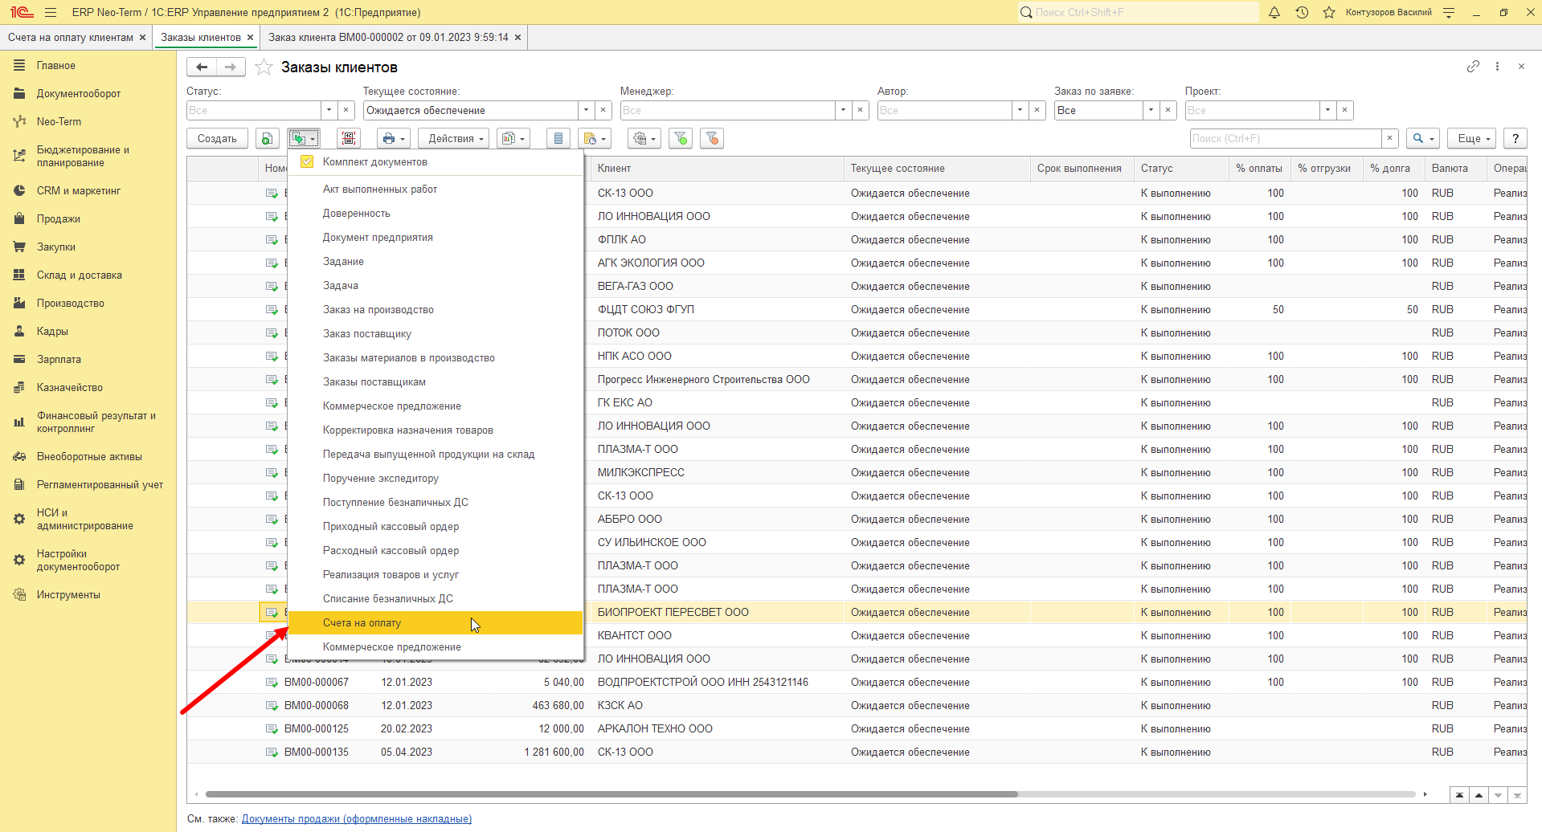
Task: Click the list search field Поиск (Ctrl+F)
Action: coord(1286,139)
